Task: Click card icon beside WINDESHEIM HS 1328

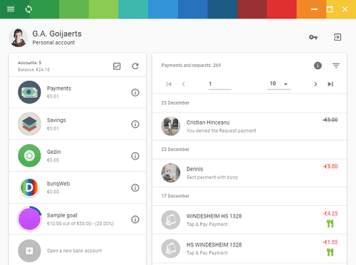Action: (x=171, y=219)
